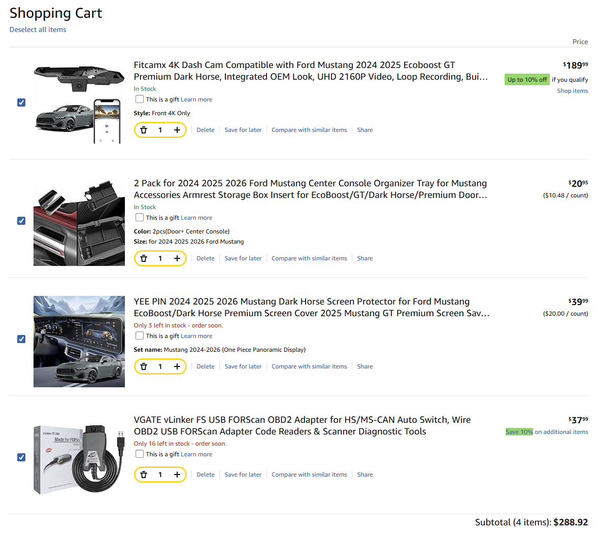Delete the Fitcamx Dash Cam via text link
This screenshot has height=537, width=598.
(x=206, y=130)
